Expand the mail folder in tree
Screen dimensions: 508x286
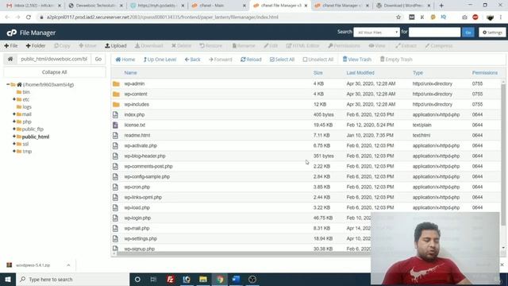14,114
